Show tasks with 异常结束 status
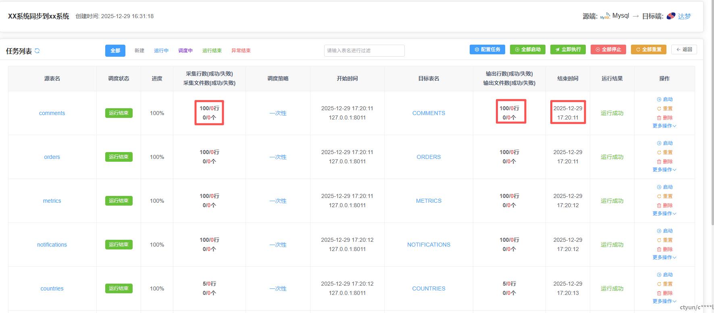Viewport: 714px width, 313px height. 241,51
